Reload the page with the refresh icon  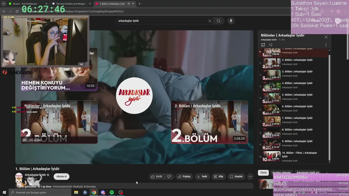coord(17,11)
